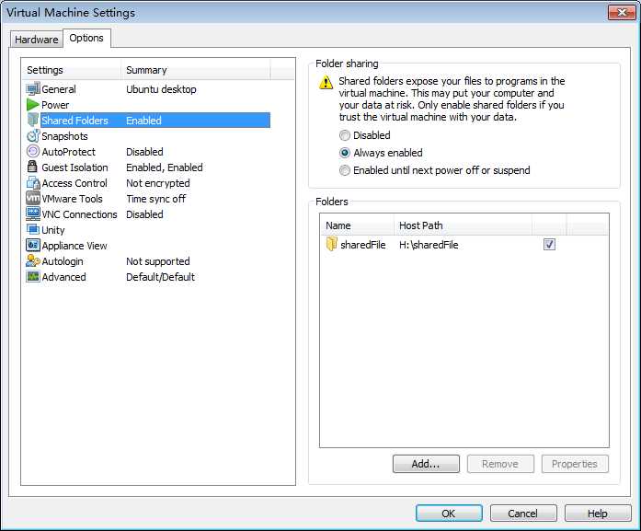Image resolution: width=641 pixels, height=531 pixels.
Task: Click the Advanced graph icon
Action: click(33, 276)
